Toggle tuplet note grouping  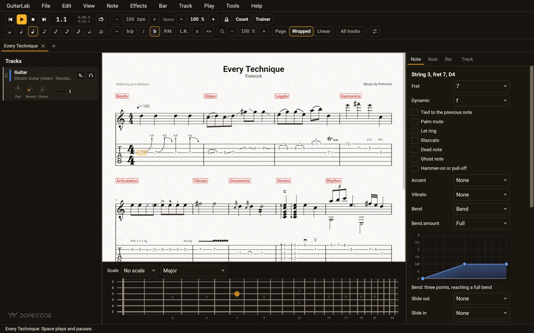(x=101, y=31)
